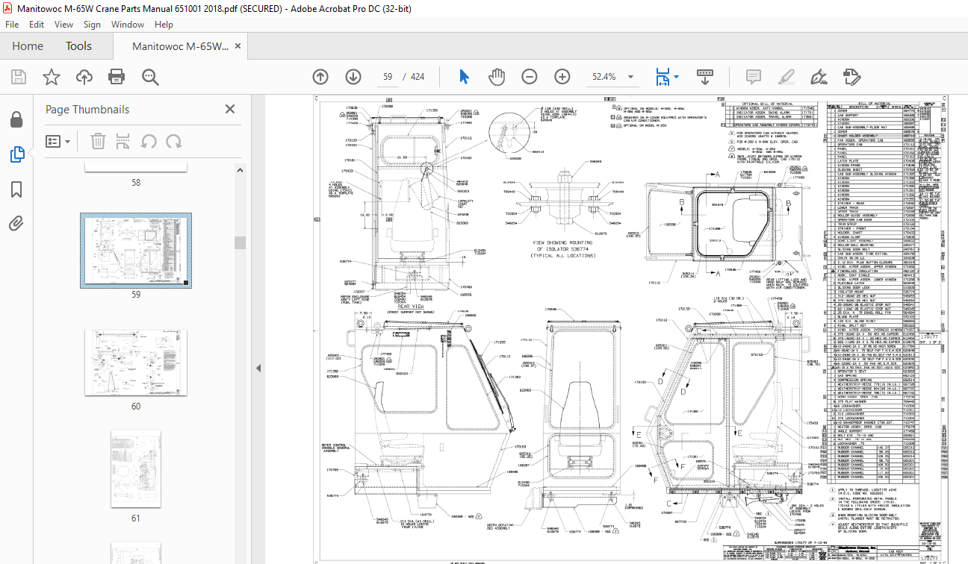Viewport: 968px width, 564px height.
Task: Click the thumbnails panel scrollbar handle
Action: coord(240,243)
